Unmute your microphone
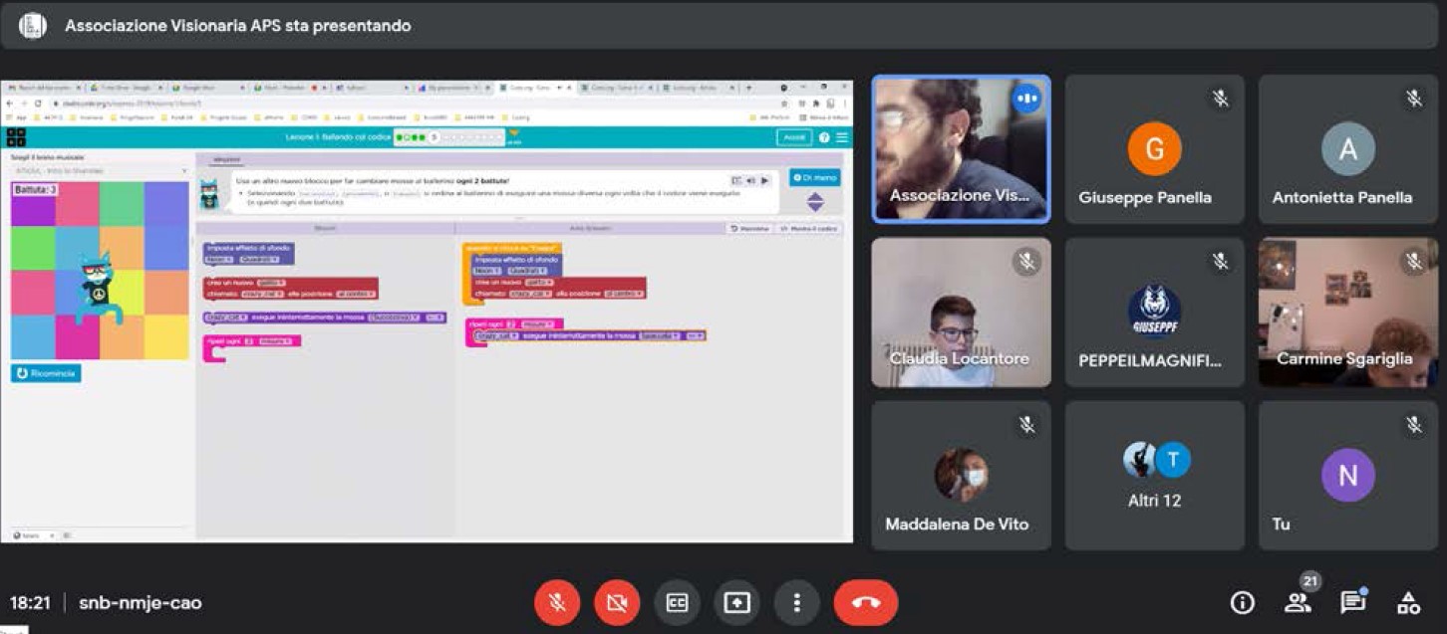Viewport: 1447px width, 634px height. [557, 602]
